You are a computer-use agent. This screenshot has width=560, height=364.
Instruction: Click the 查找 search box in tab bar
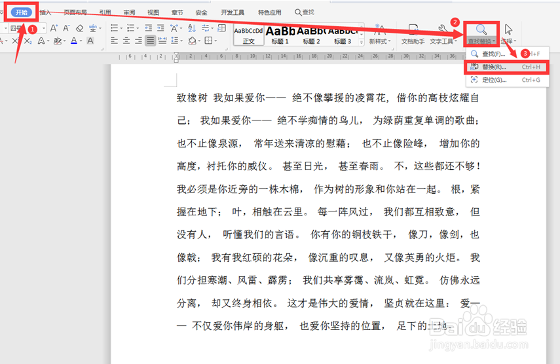click(x=305, y=12)
